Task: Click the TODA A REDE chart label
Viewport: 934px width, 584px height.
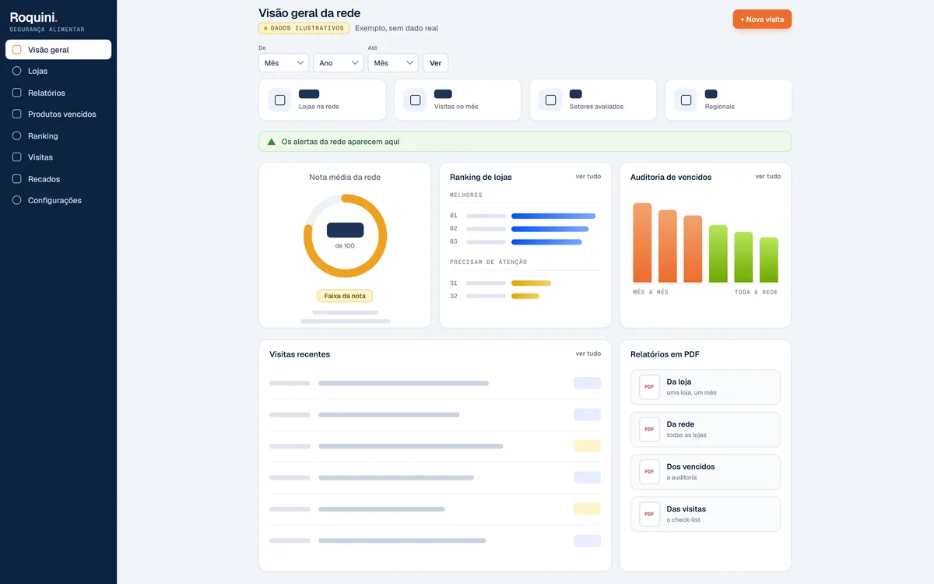Action: (757, 292)
